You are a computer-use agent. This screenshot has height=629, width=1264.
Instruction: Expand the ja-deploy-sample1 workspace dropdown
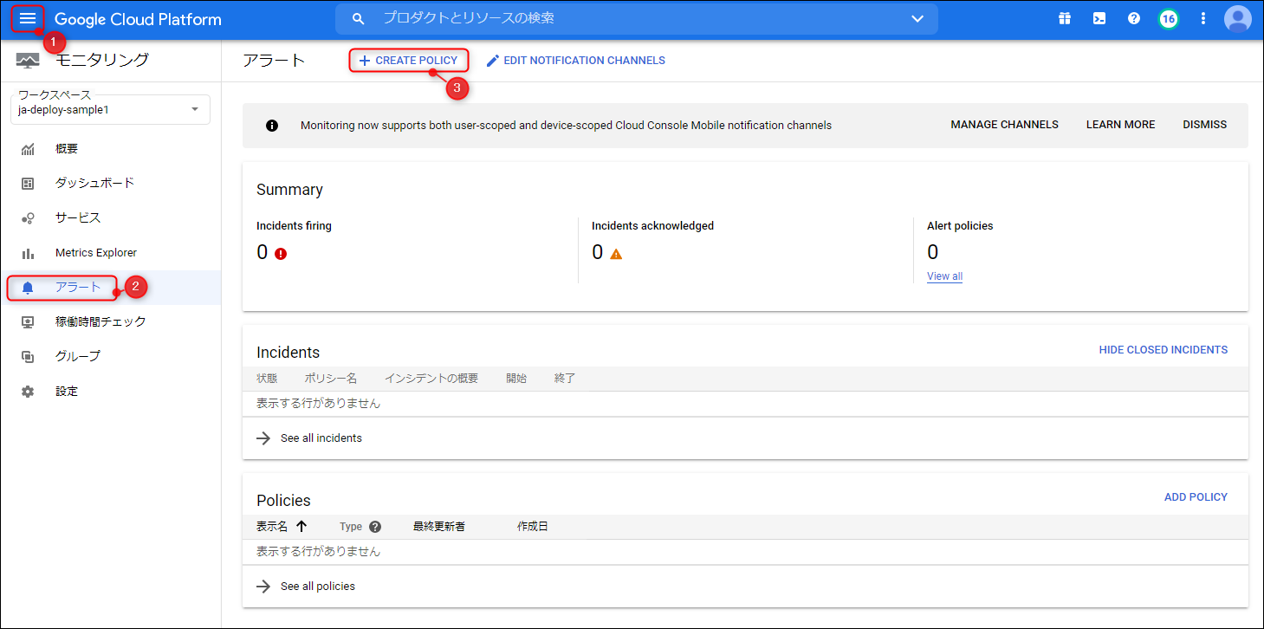(194, 109)
